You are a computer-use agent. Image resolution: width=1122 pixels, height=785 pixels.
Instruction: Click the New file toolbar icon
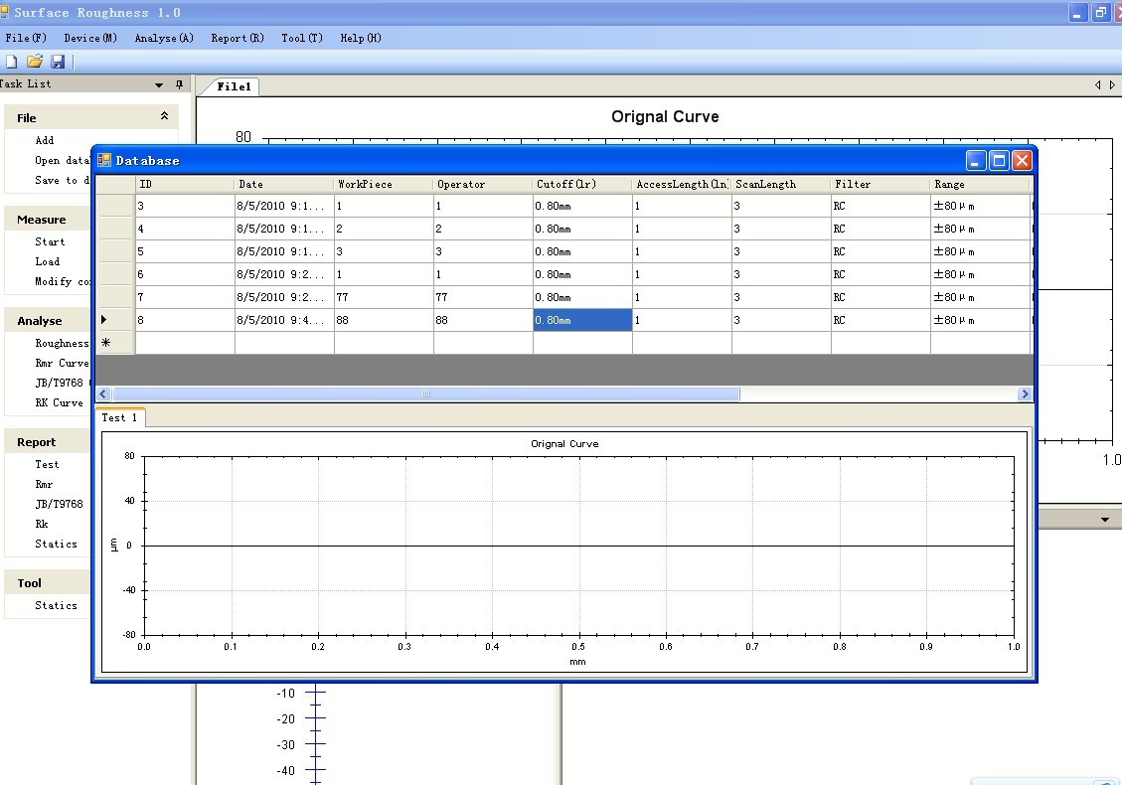pyautogui.click(x=12, y=62)
